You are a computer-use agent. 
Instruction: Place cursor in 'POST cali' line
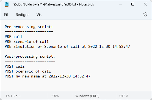tap(15, 66)
